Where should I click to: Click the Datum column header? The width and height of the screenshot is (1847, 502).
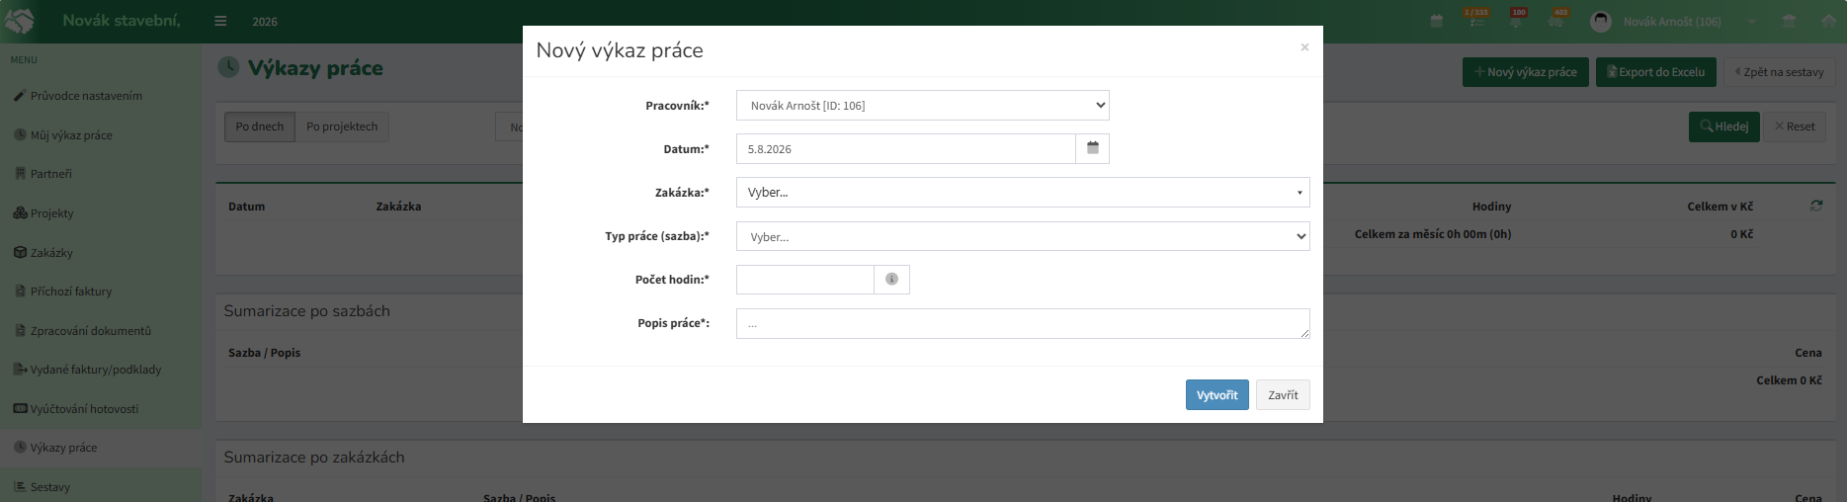tap(247, 207)
